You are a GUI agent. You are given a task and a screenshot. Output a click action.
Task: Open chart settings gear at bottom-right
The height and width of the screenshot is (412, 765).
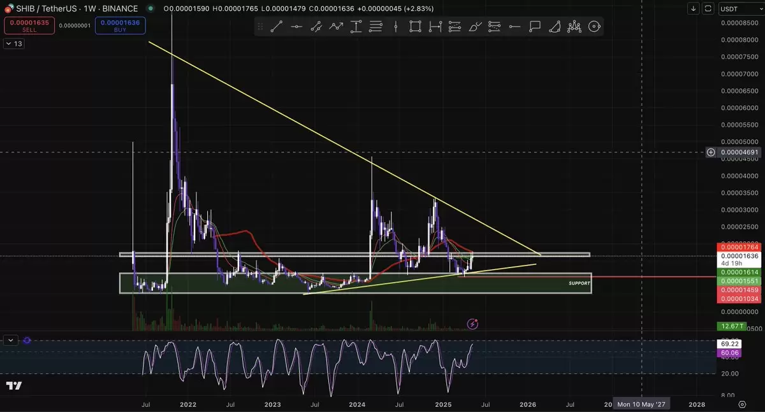coord(742,404)
